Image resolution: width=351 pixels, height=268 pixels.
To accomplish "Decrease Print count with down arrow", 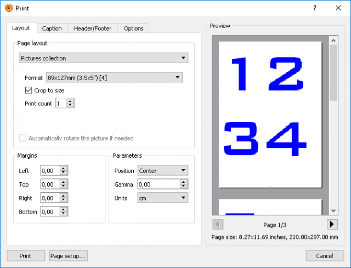I will pos(70,105).
